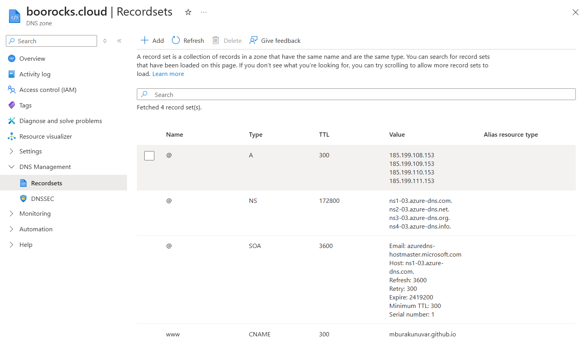Viewport: 582px width, 343px height.
Task: Click the record sets search field
Action: (356, 95)
